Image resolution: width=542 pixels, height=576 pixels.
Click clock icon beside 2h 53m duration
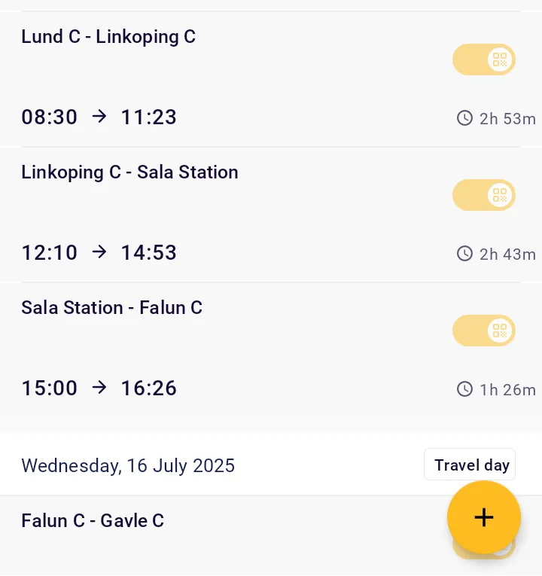point(465,118)
